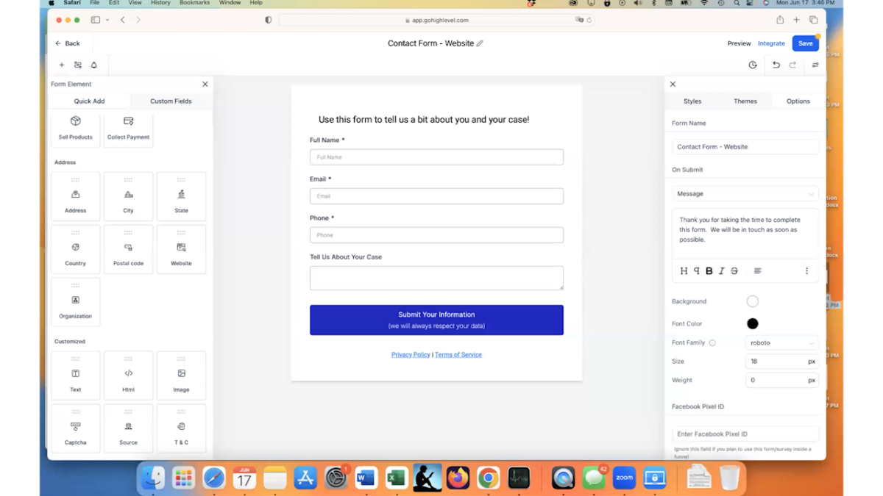Open the Font Family dropdown
883x496 pixels.
781,342
